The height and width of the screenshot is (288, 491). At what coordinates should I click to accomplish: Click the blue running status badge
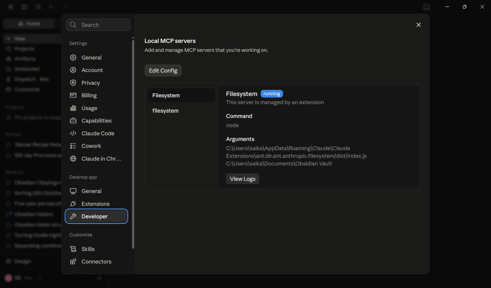point(272,94)
